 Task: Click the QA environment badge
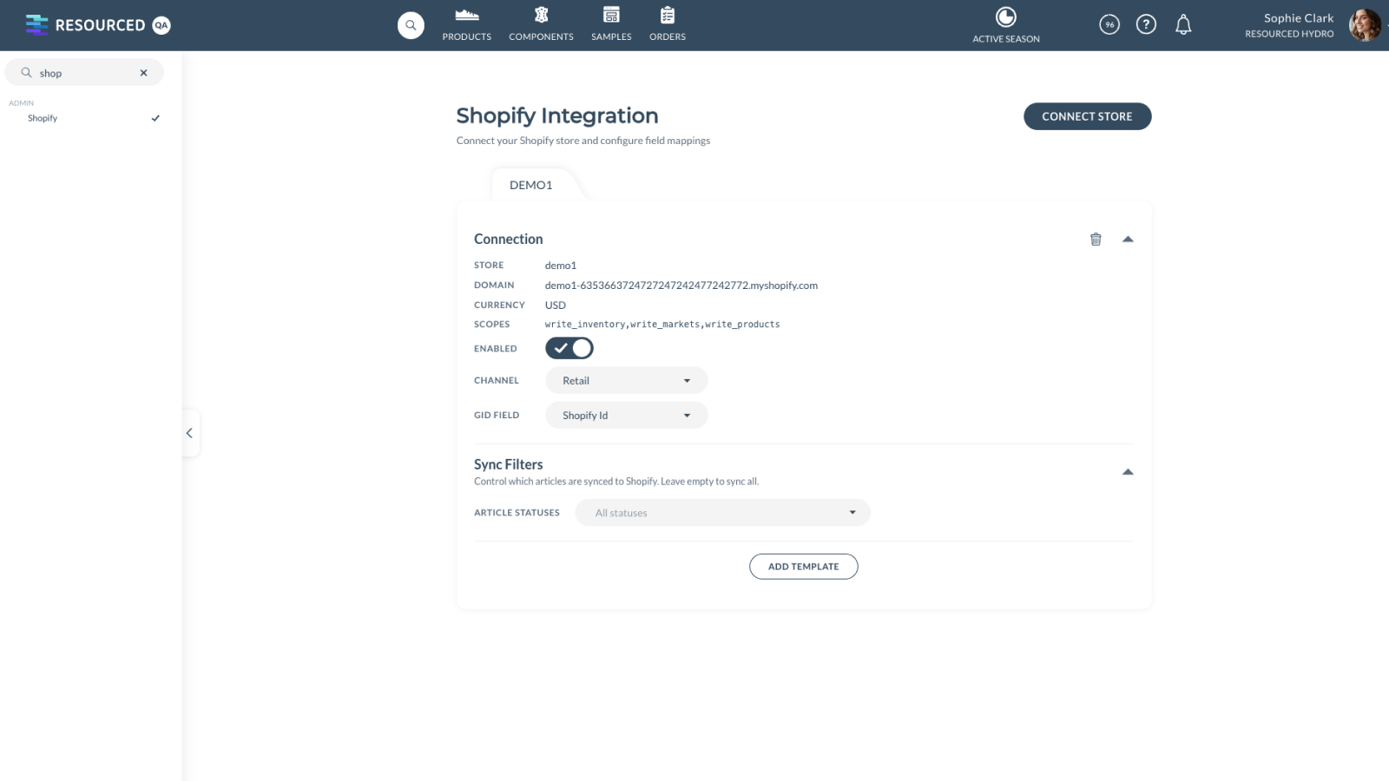click(x=161, y=25)
